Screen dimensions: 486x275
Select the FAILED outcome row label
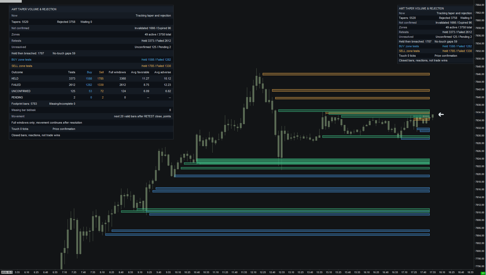(x=16, y=85)
